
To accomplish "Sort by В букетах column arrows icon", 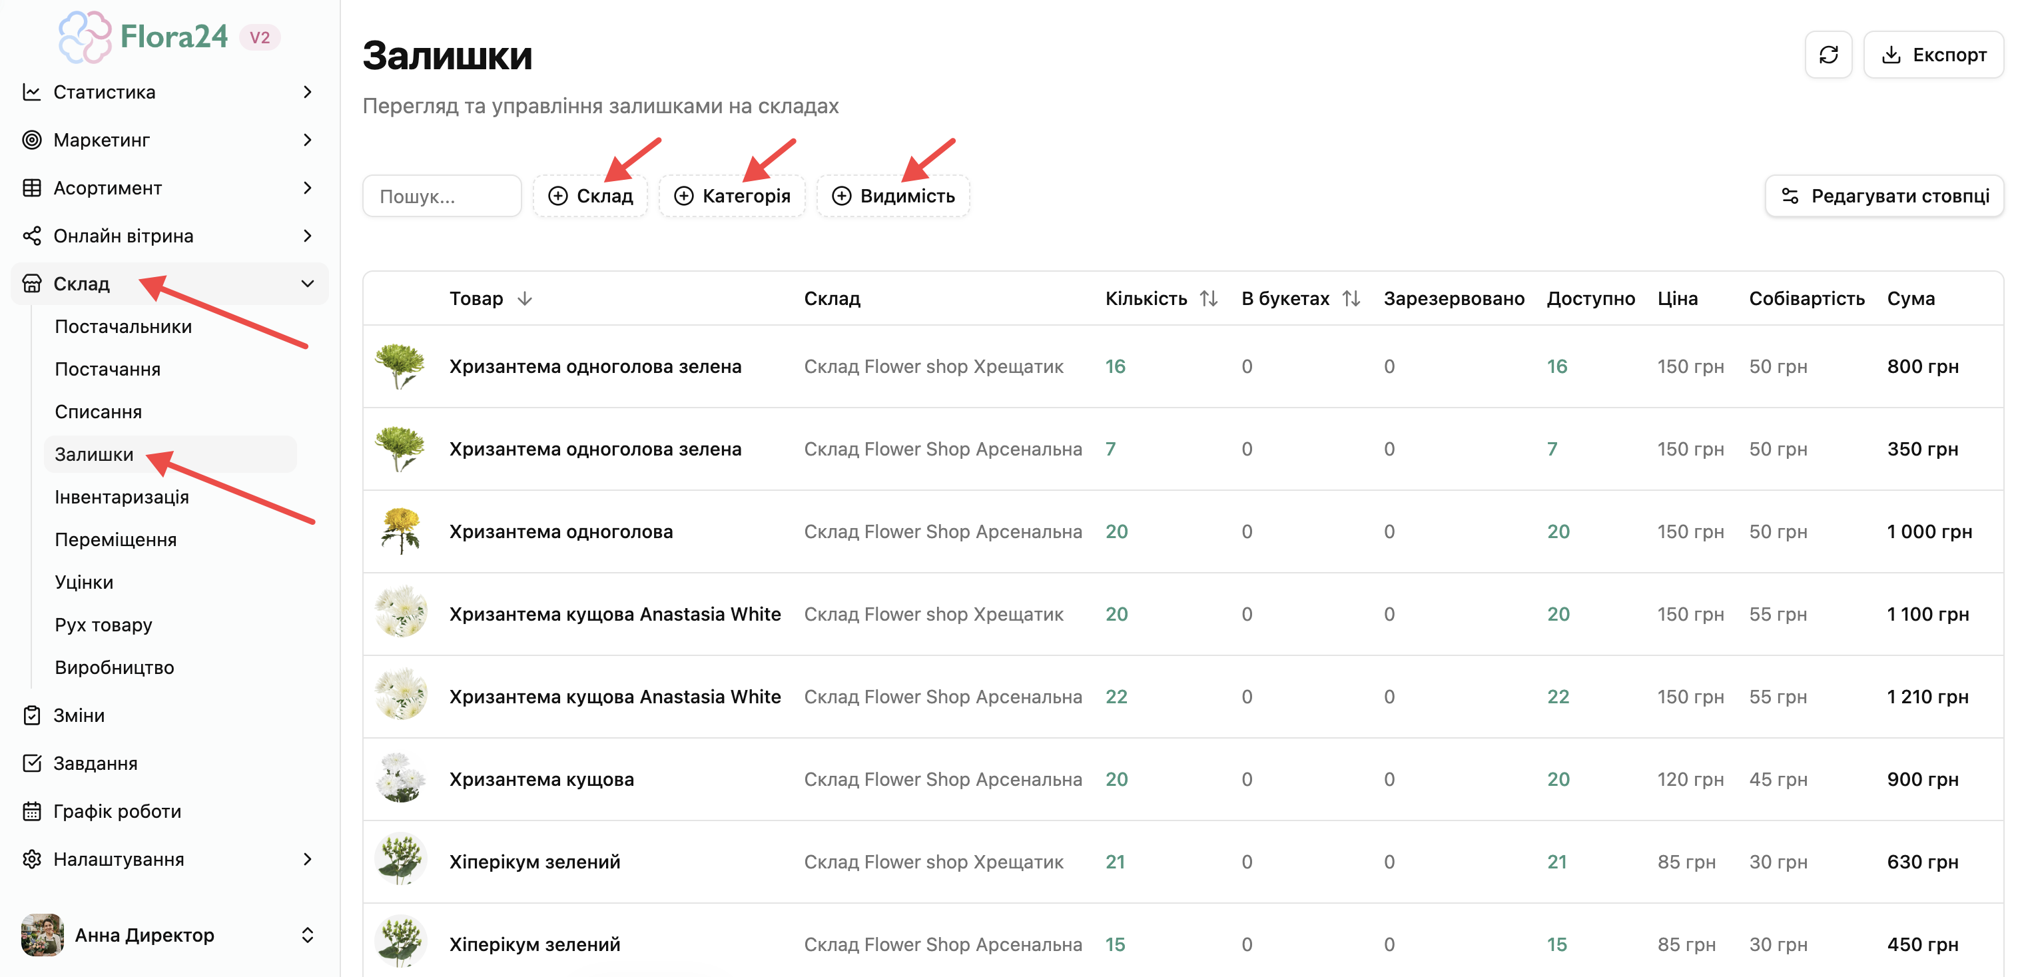I will tap(1351, 299).
